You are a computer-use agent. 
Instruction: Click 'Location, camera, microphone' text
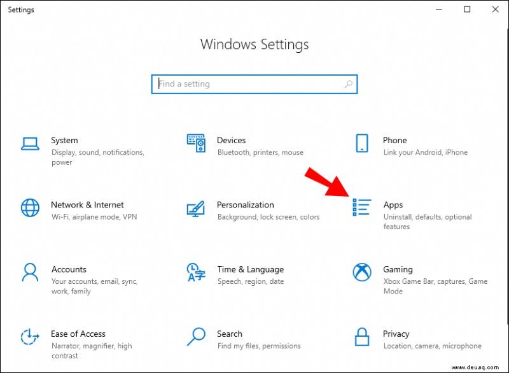(433, 346)
